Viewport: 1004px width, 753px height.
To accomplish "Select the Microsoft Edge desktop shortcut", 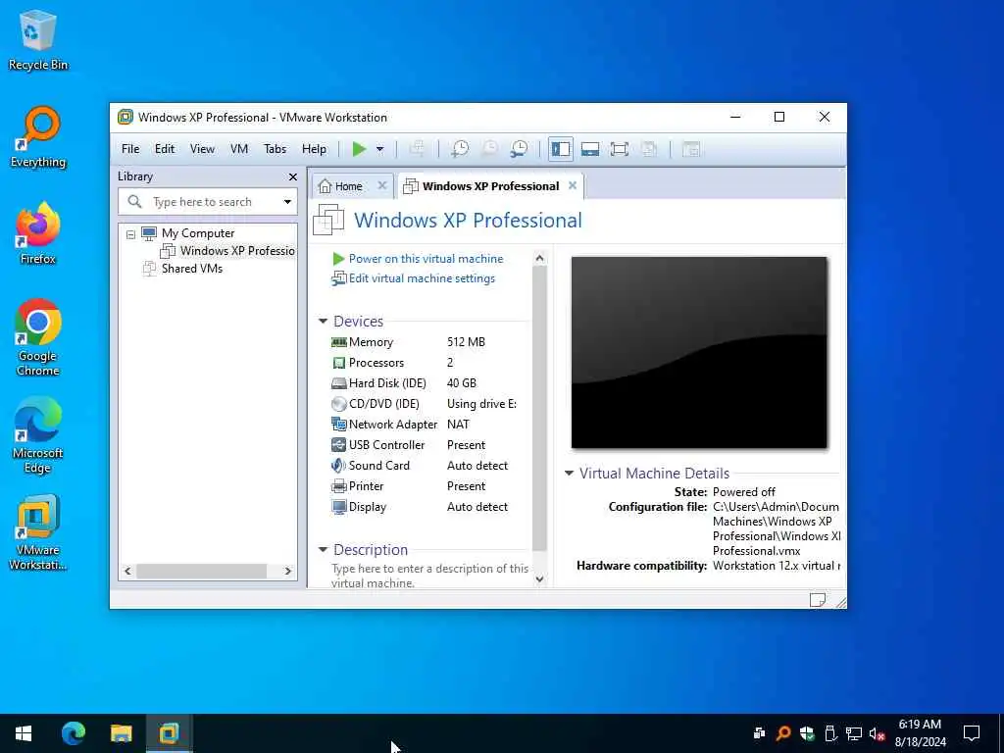I will pyautogui.click(x=38, y=435).
